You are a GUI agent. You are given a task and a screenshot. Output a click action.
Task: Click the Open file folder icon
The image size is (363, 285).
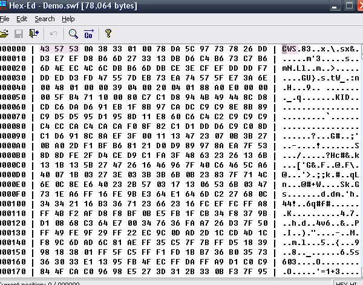4,33
